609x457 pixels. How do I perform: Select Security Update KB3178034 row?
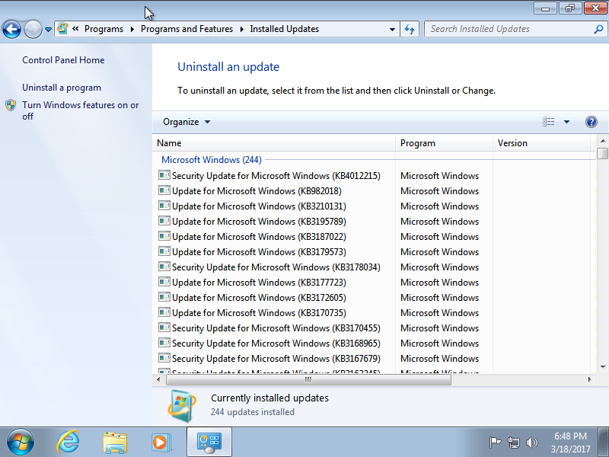(x=374, y=267)
